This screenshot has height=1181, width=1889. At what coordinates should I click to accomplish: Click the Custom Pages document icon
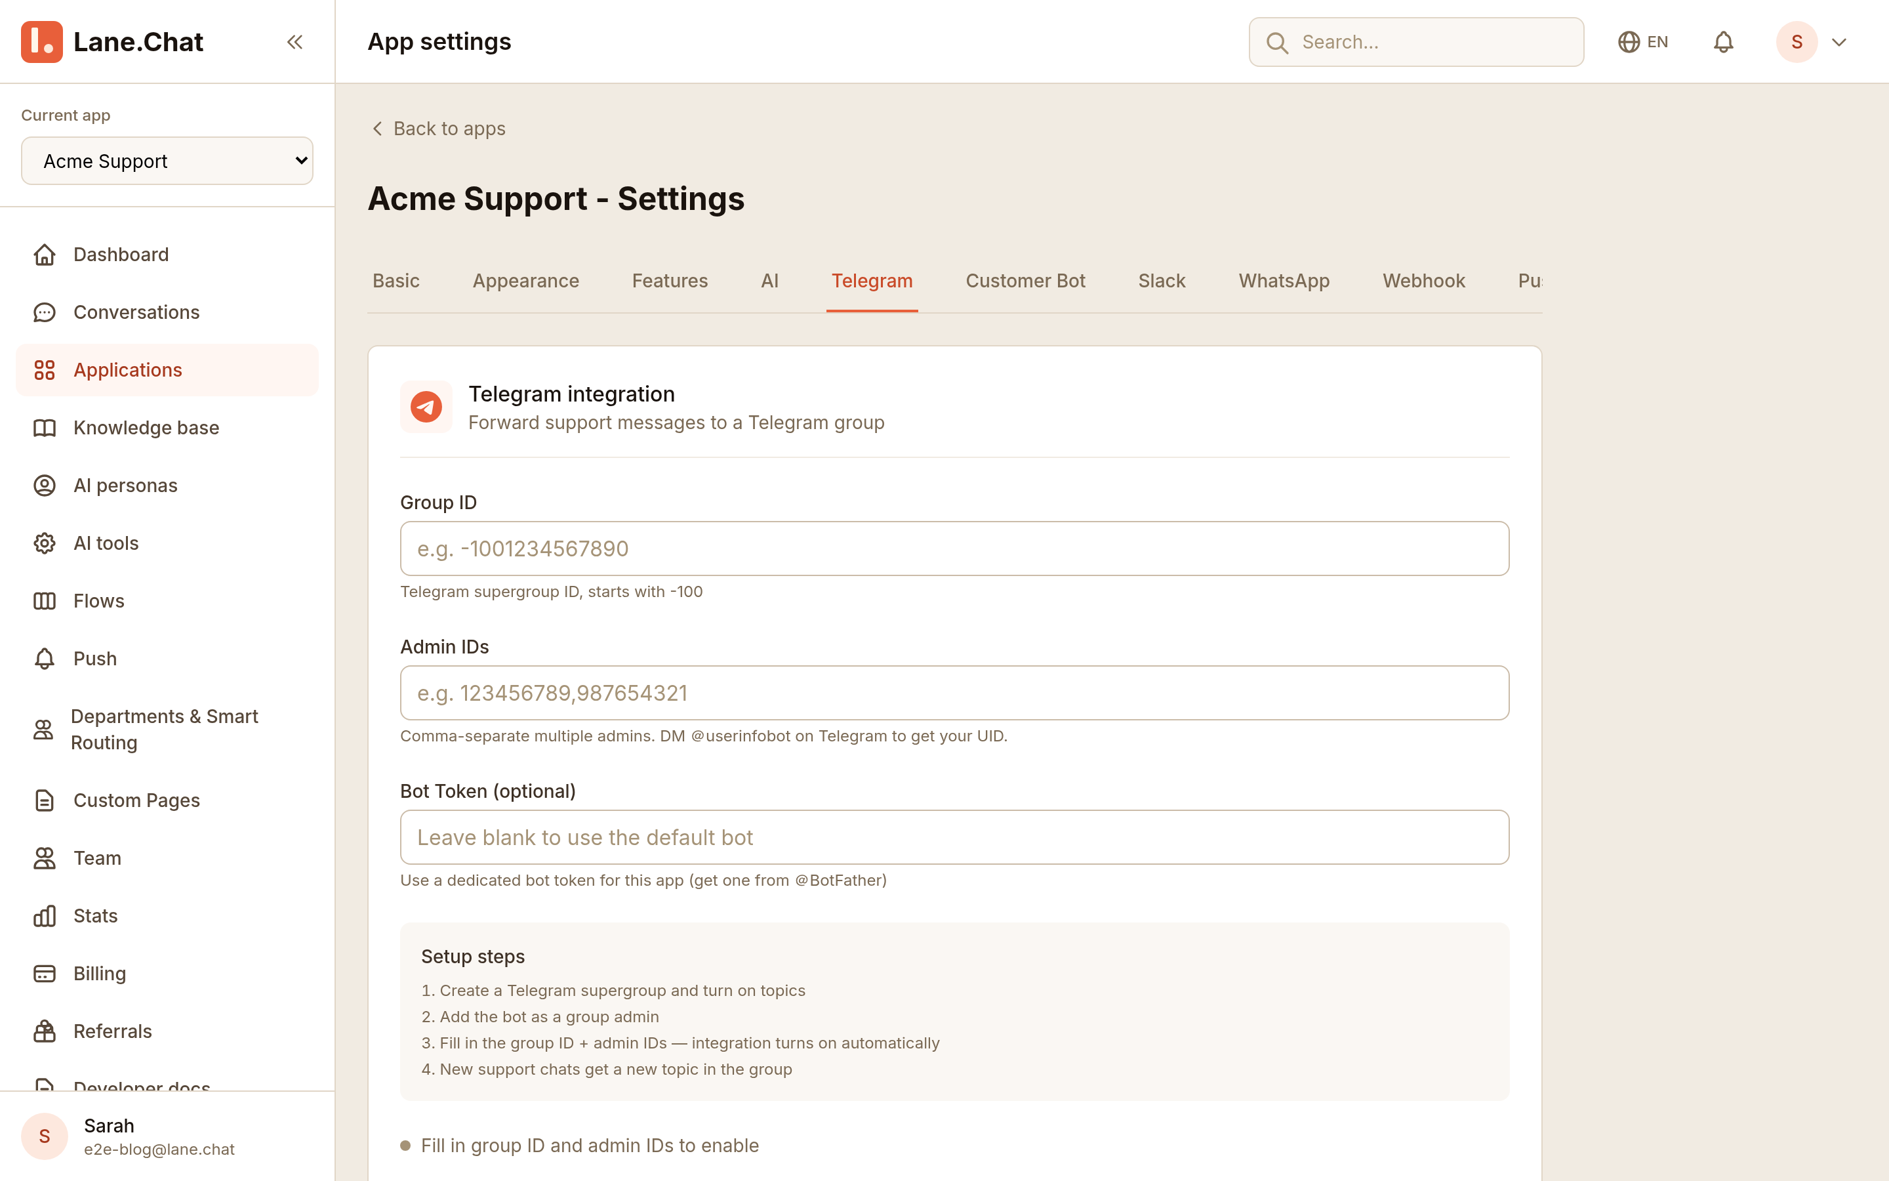click(x=45, y=800)
